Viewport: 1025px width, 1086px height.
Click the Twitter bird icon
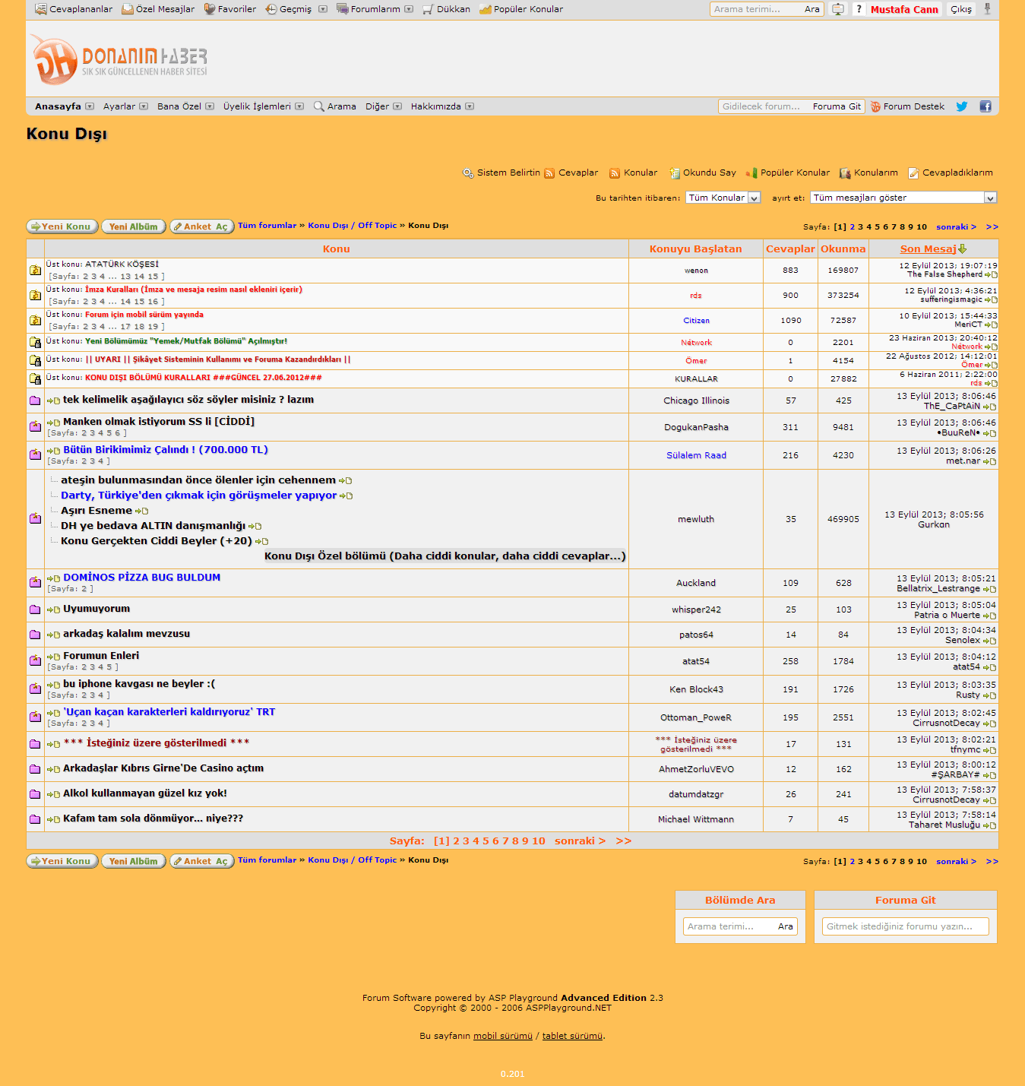click(961, 106)
